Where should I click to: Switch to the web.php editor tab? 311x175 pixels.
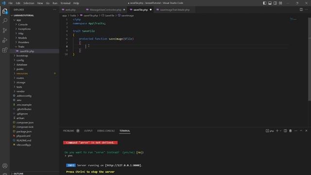[x=70, y=10]
